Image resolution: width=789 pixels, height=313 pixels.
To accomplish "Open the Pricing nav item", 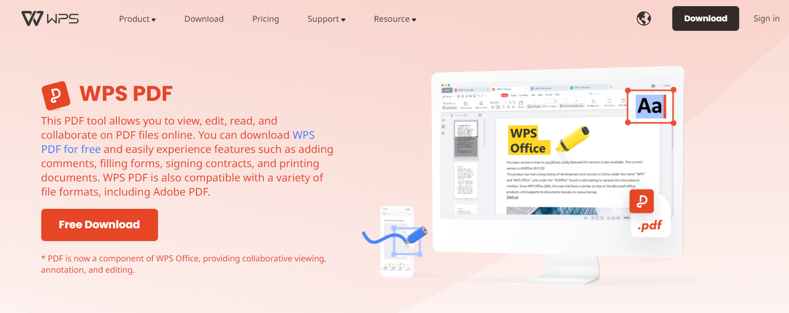I will (266, 19).
